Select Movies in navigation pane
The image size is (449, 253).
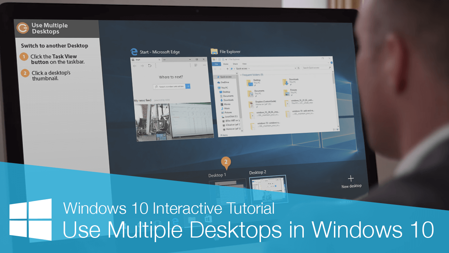(x=226, y=104)
